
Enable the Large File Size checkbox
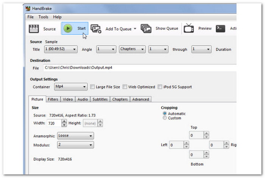pyautogui.click(x=92, y=87)
